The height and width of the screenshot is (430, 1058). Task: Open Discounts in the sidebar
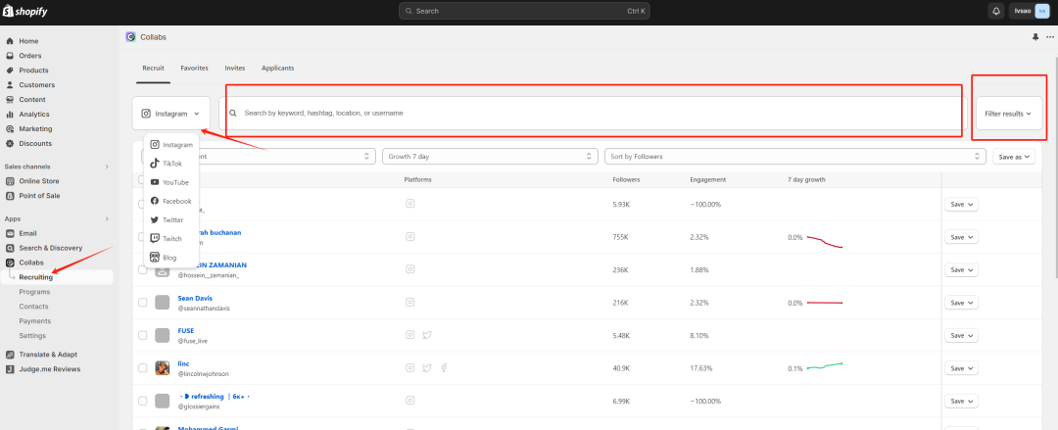[35, 144]
